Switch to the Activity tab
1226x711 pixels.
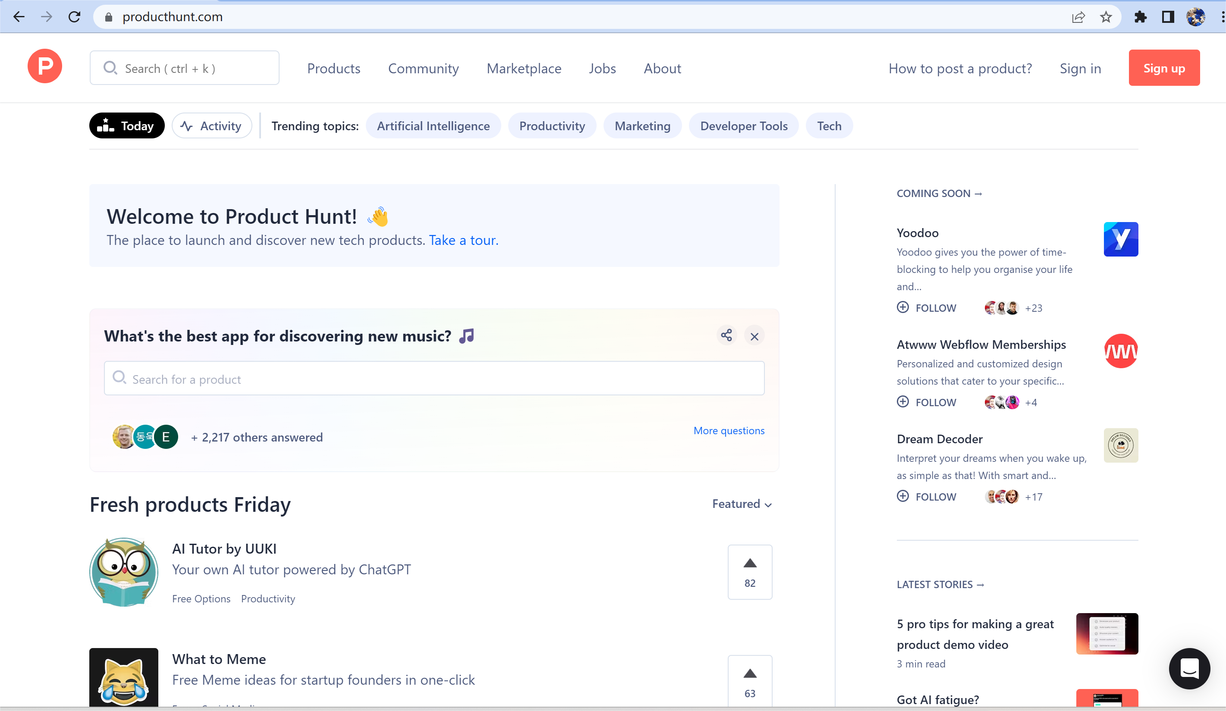[x=212, y=126]
